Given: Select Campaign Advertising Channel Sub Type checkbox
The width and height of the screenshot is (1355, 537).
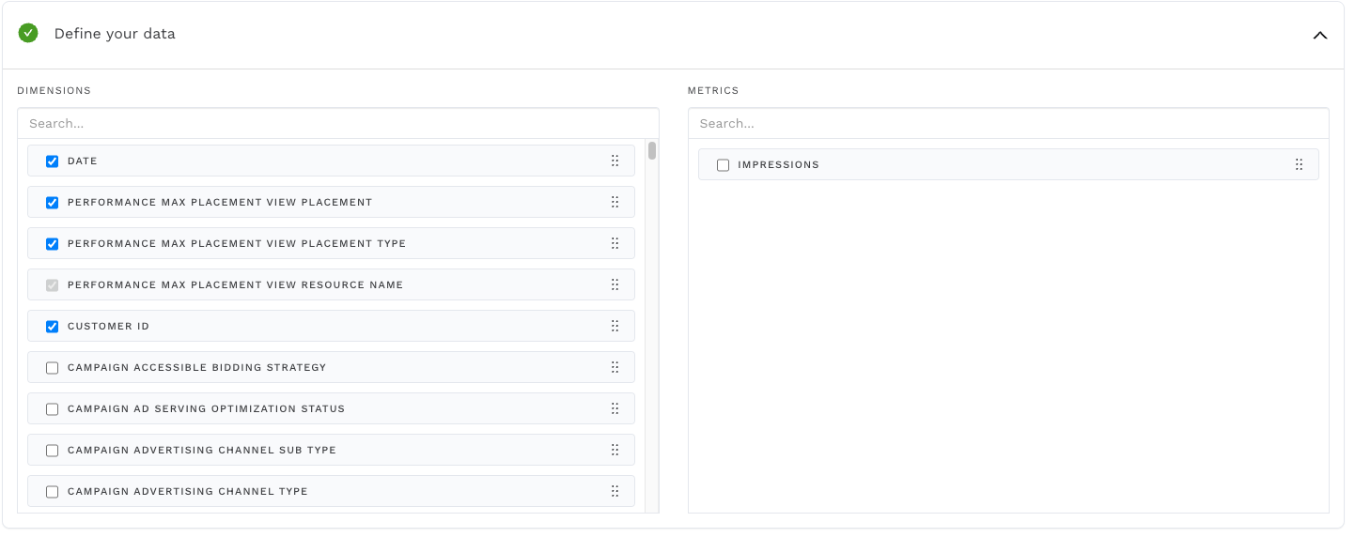Looking at the screenshot, I should [53, 451].
